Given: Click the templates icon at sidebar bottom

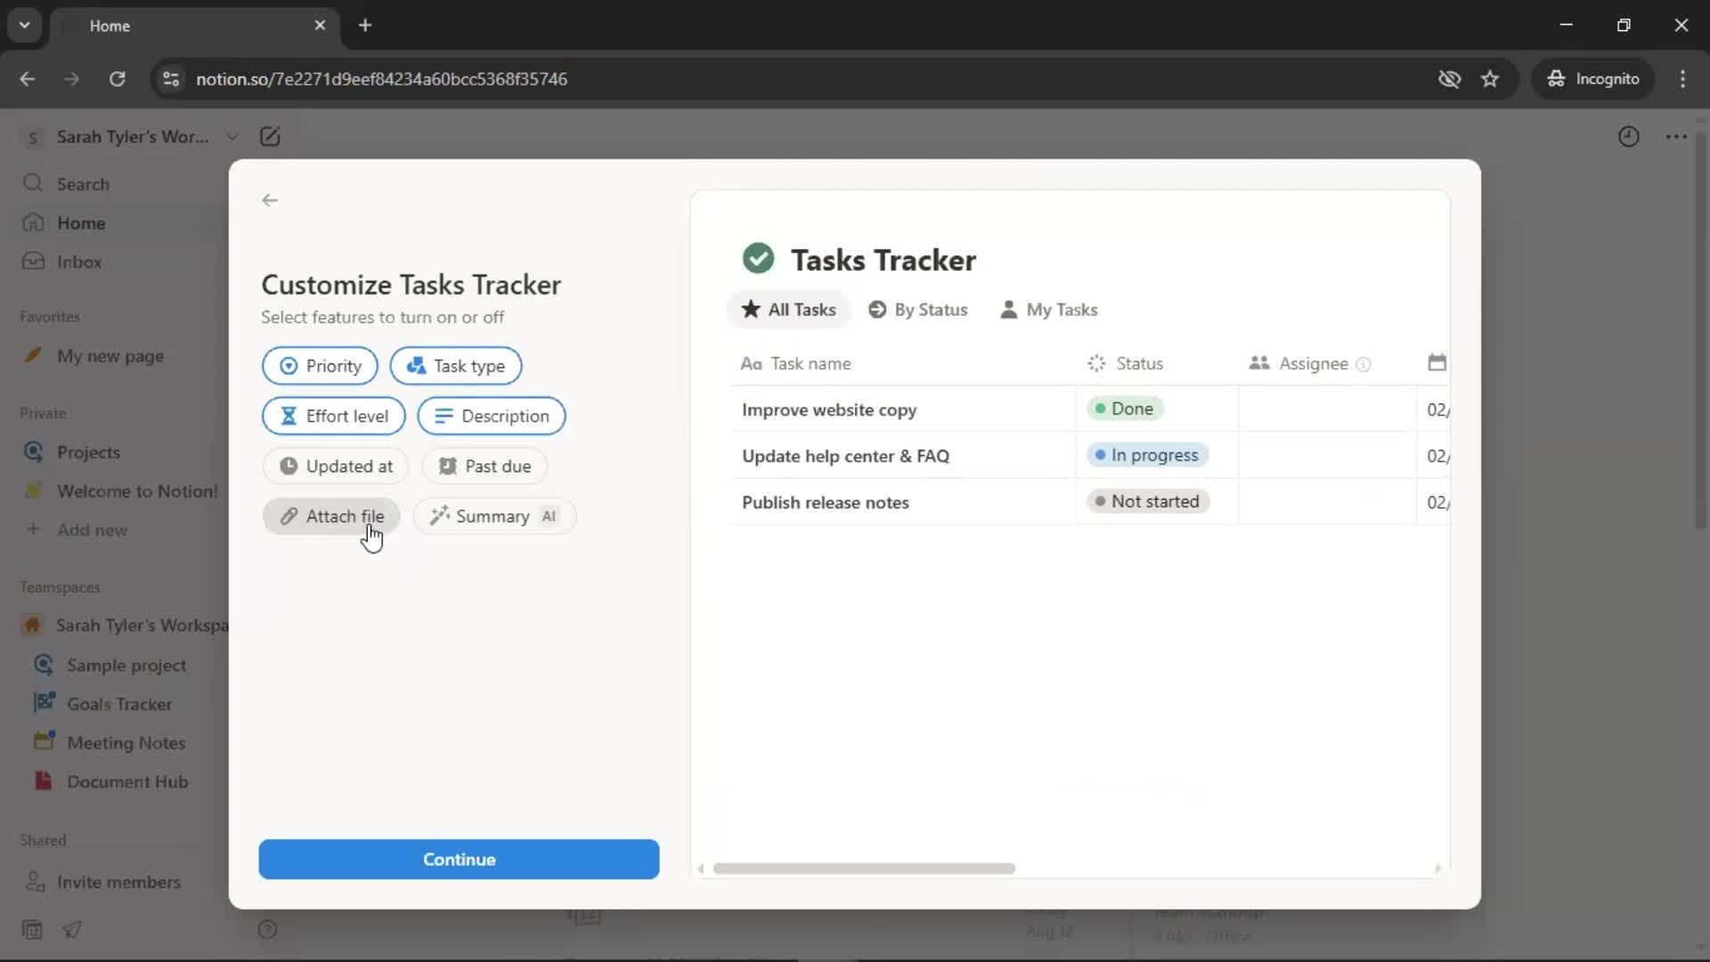Looking at the screenshot, I should (32, 930).
